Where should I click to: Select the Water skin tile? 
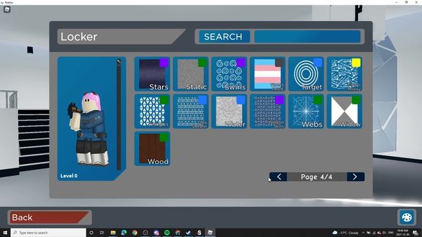tap(229, 111)
